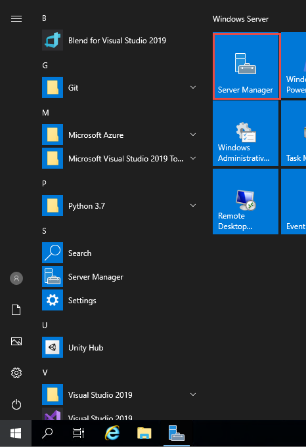Switch to Server Manager on the taskbar
Image resolution: width=306 pixels, height=447 pixels.
coord(177,433)
